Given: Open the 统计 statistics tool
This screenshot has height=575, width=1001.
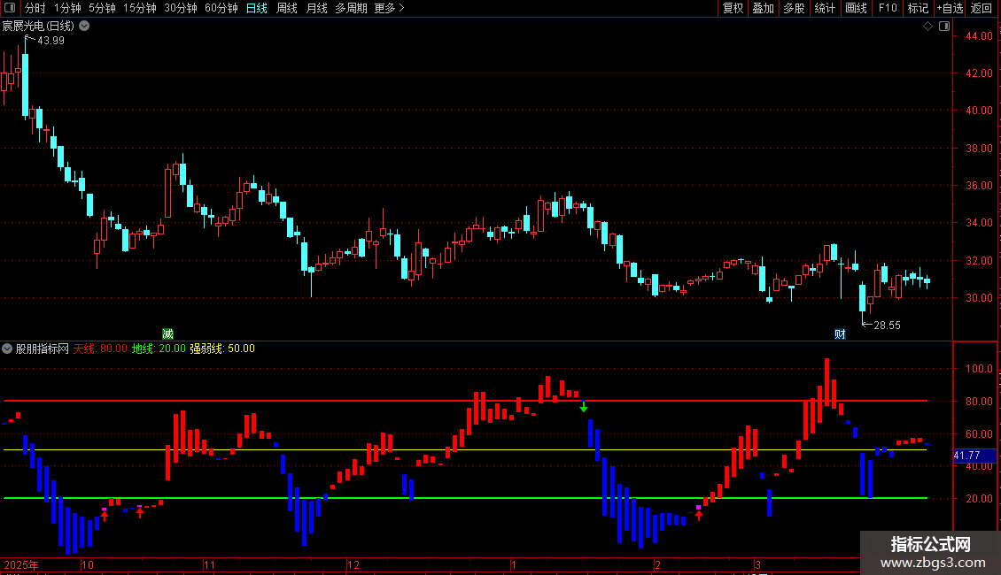Looking at the screenshot, I should 825,8.
